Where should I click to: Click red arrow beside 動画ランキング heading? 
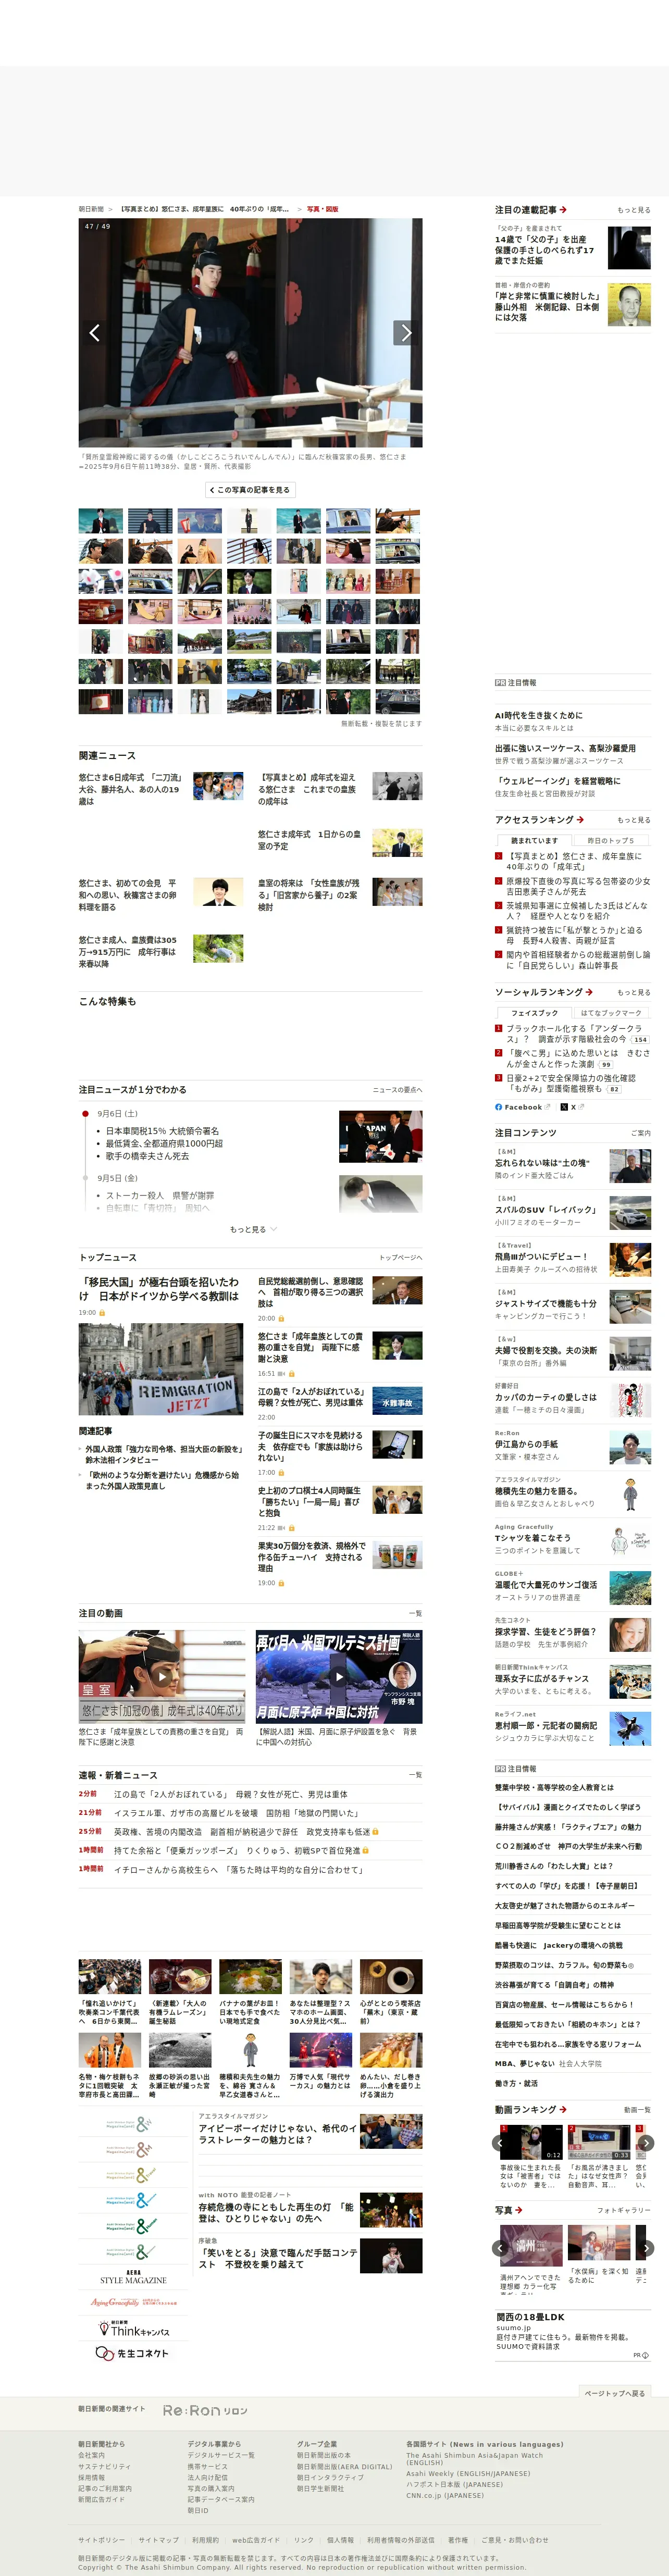[x=562, y=2109]
